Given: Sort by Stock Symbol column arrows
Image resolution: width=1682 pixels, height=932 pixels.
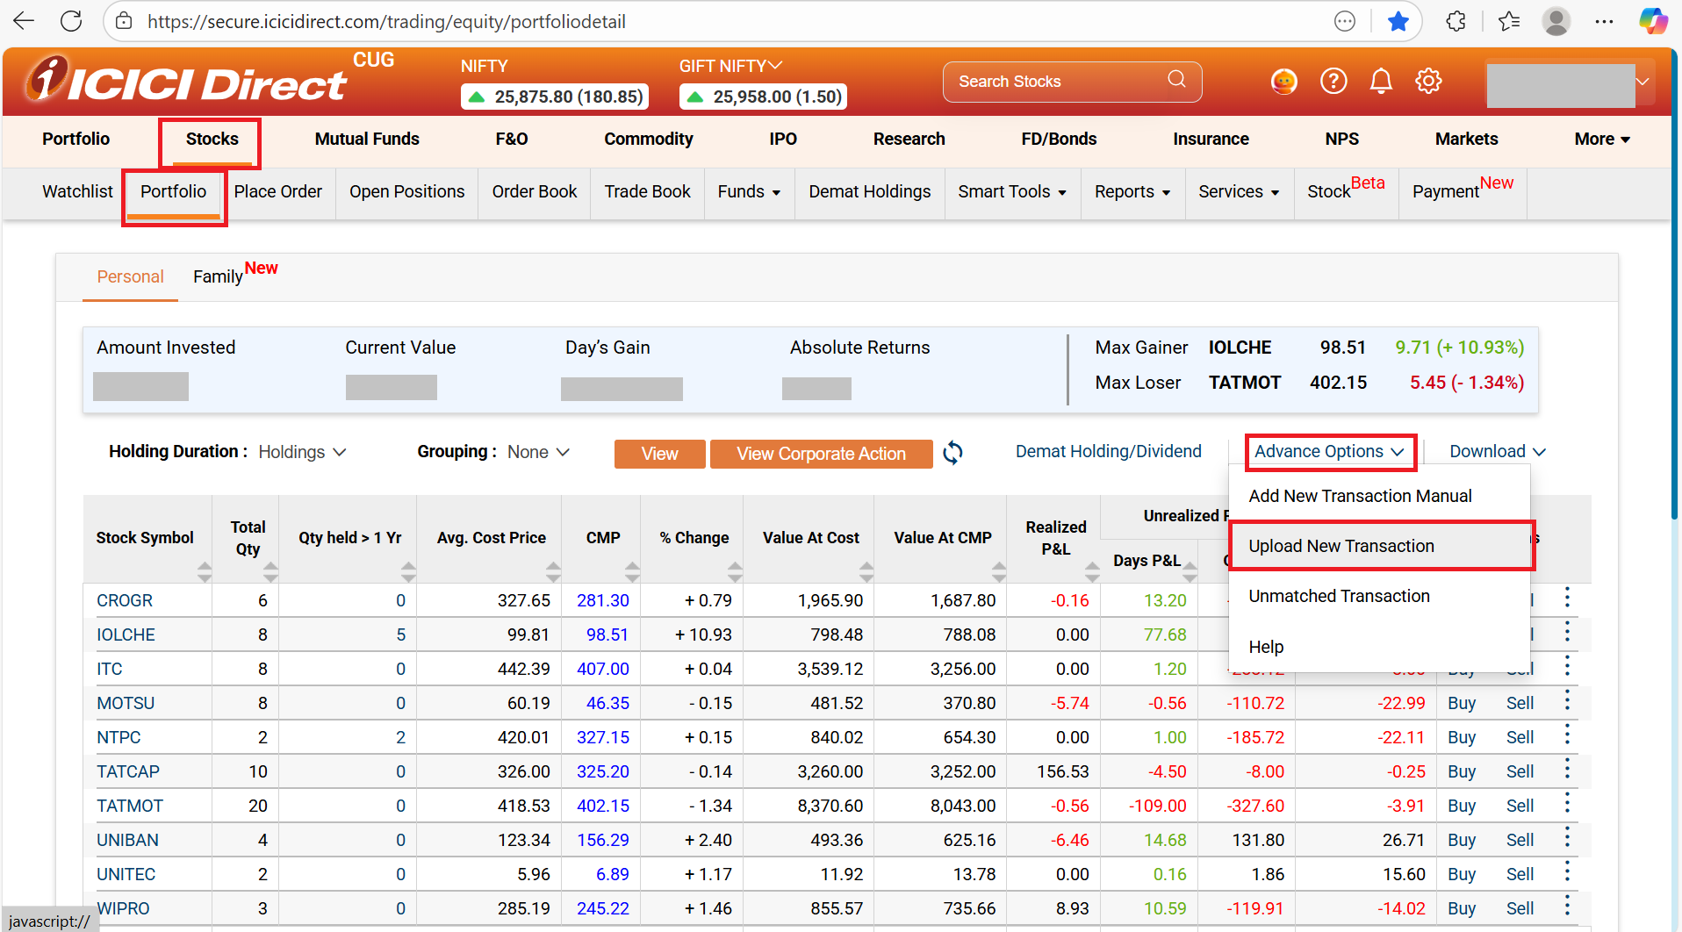Looking at the screenshot, I should point(205,572).
